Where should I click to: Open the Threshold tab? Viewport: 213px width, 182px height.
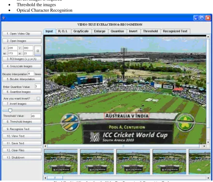pyautogui.click(x=151, y=31)
